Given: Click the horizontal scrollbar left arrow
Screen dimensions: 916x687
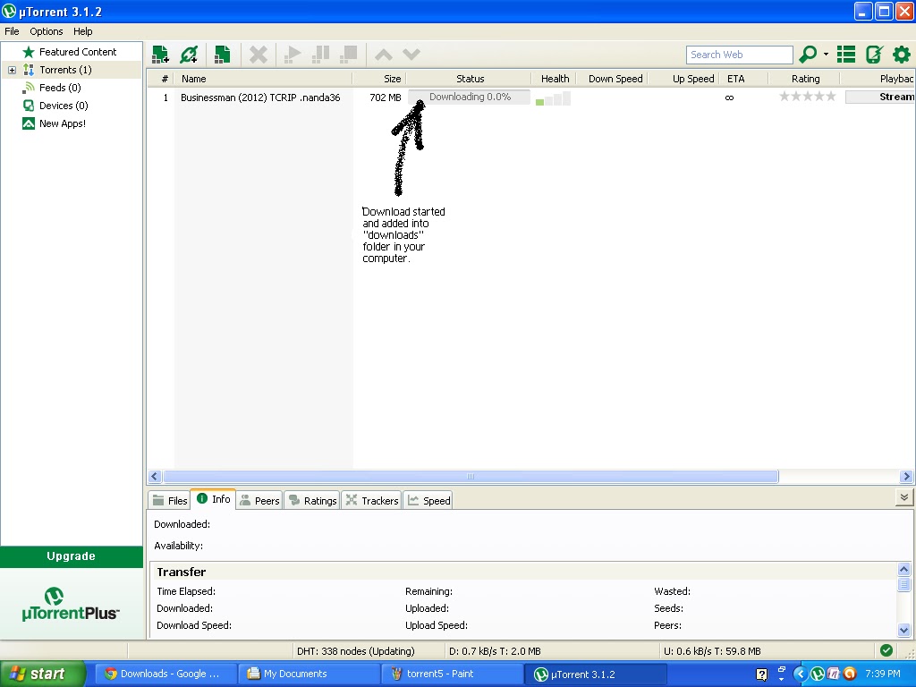Looking at the screenshot, I should pyautogui.click(x=155, y=476).
